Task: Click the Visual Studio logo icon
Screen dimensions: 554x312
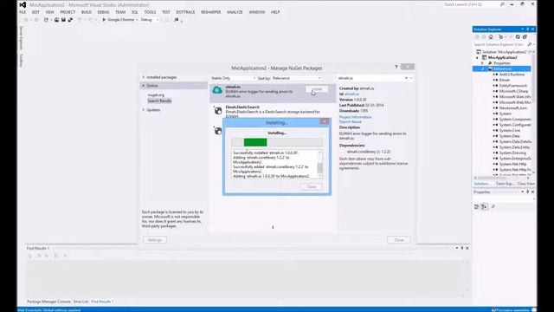Action: pos(23,4)
